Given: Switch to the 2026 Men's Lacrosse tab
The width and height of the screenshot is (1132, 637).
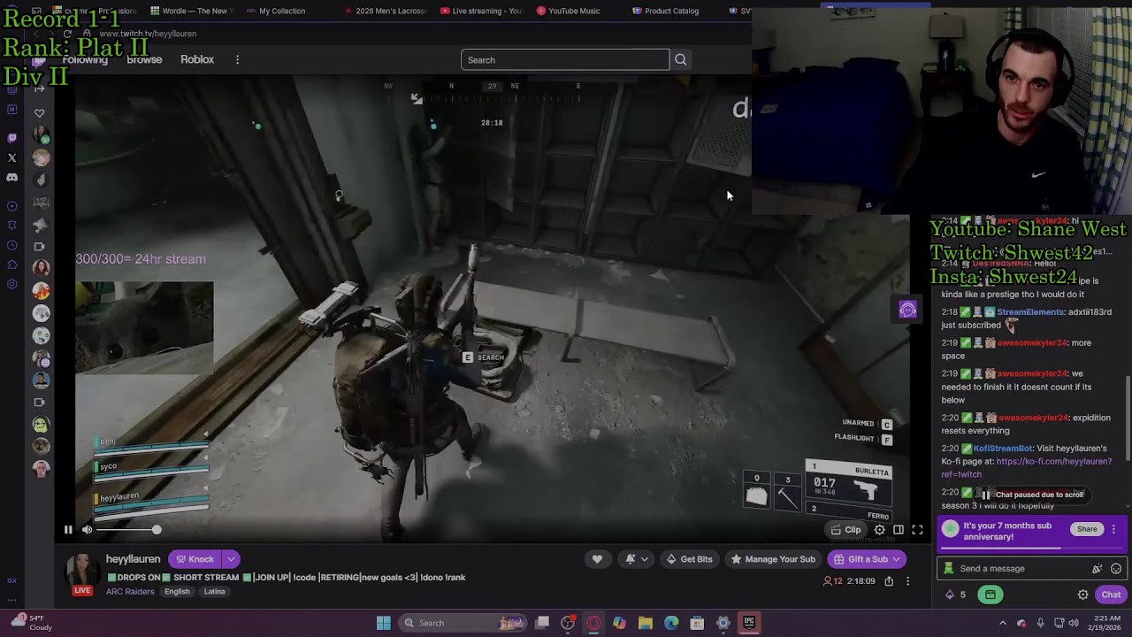Looking at the screenshot, I should [x=384, y=11].
